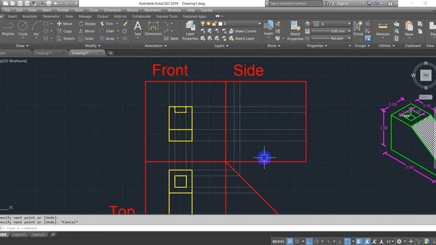Expand the Block panel
436x245 pixels.
tap(274, 46)
